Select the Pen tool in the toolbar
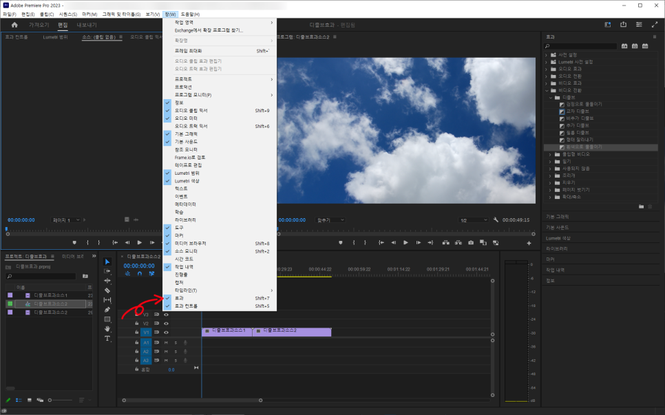This screenshot has height=415, width=665. [107, 310]
